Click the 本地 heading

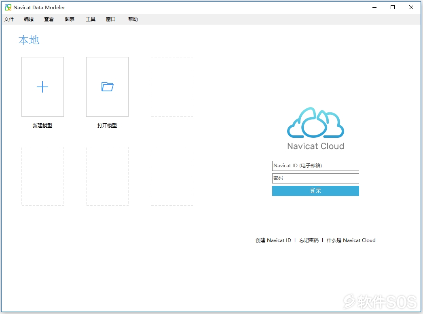29,40
